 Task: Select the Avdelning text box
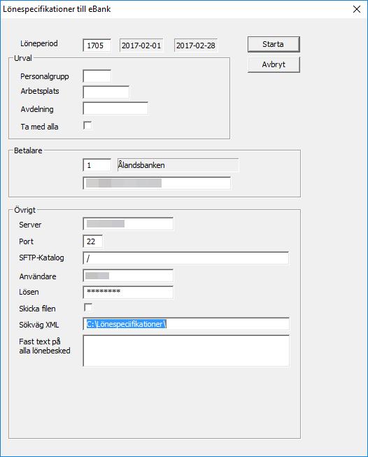(115, 108)
